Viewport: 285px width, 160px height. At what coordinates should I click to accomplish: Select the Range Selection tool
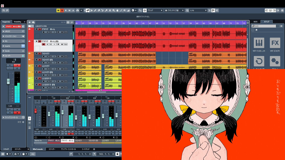tap(91, 11)
